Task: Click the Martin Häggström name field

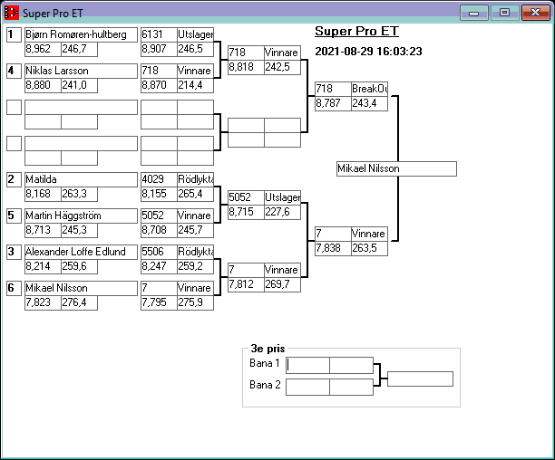Action: 81,216
